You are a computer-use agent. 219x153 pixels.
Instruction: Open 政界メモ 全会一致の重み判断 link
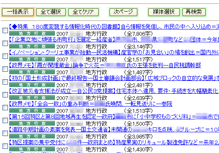[91, 104]
